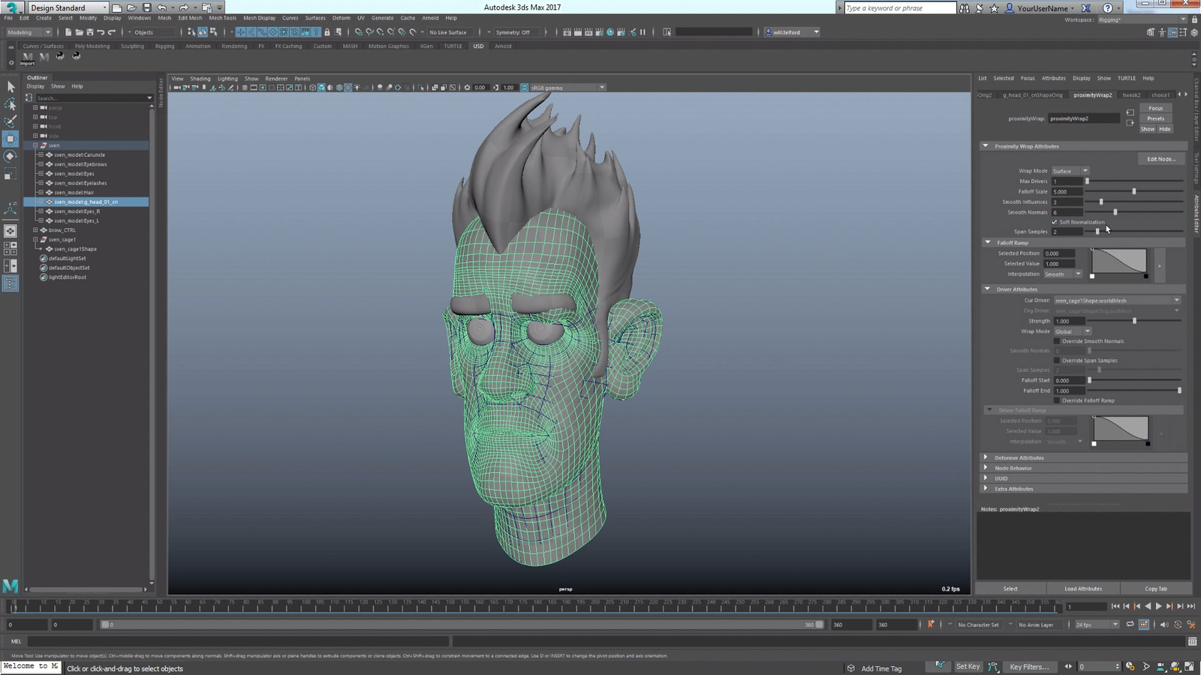
Task: Select the arrow Select tool in the toolbox
Action: pos(11,87)
